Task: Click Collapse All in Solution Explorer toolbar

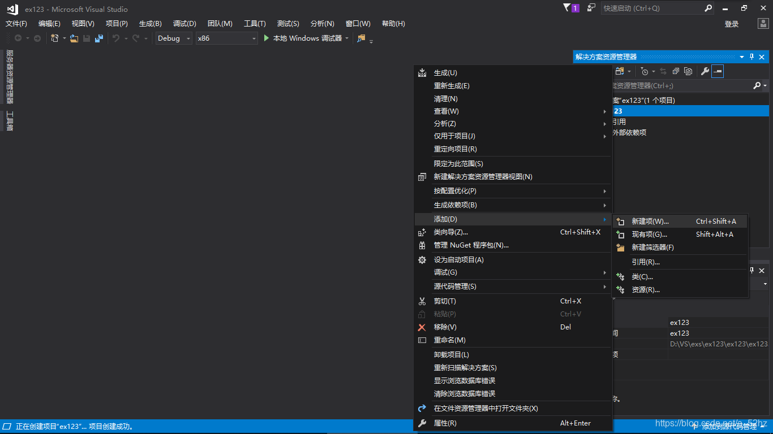Action: (676, 71)
